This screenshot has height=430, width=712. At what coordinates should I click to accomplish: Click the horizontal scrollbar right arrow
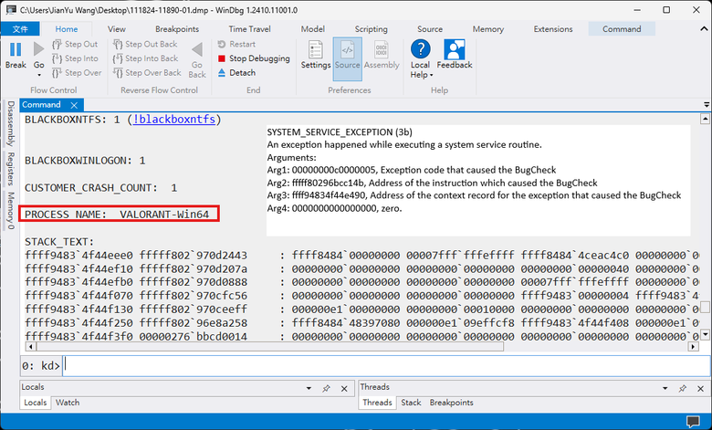pos(693,347)
